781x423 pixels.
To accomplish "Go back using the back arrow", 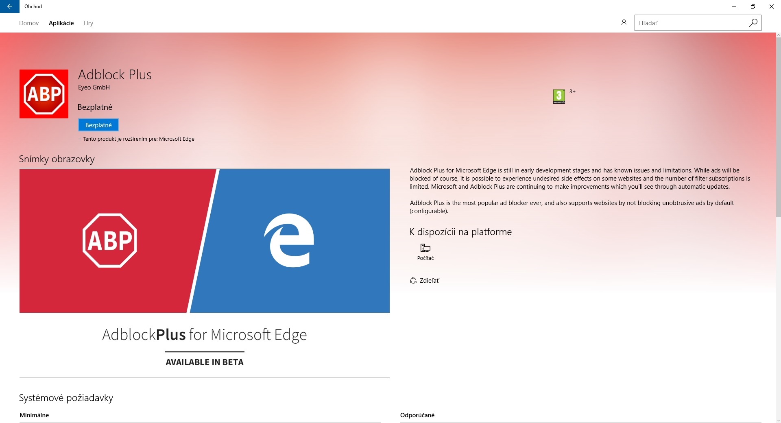I will [9, 7].
